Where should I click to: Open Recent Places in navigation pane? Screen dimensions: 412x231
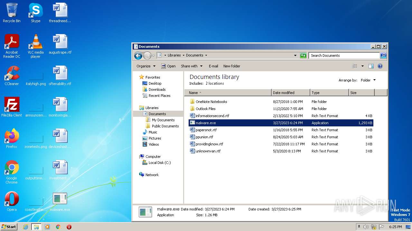pos(156,96)
